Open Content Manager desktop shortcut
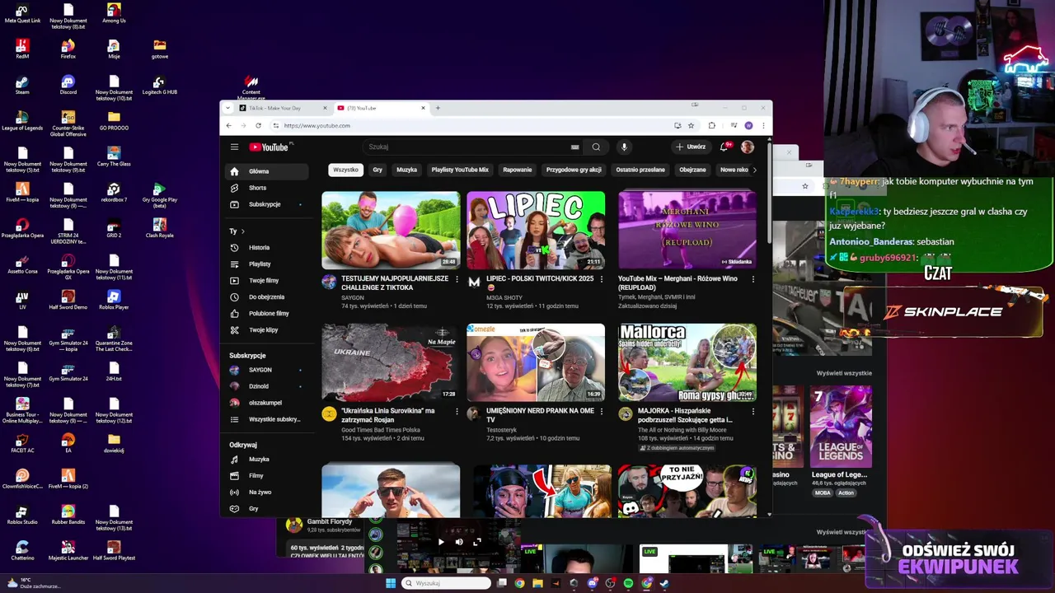Viewport: 1055px width, 593px height. pyautogui.click(x=251, y=88)
